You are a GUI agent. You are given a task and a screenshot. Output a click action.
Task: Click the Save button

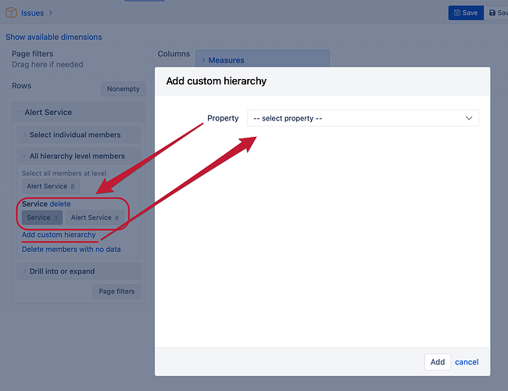466,13
